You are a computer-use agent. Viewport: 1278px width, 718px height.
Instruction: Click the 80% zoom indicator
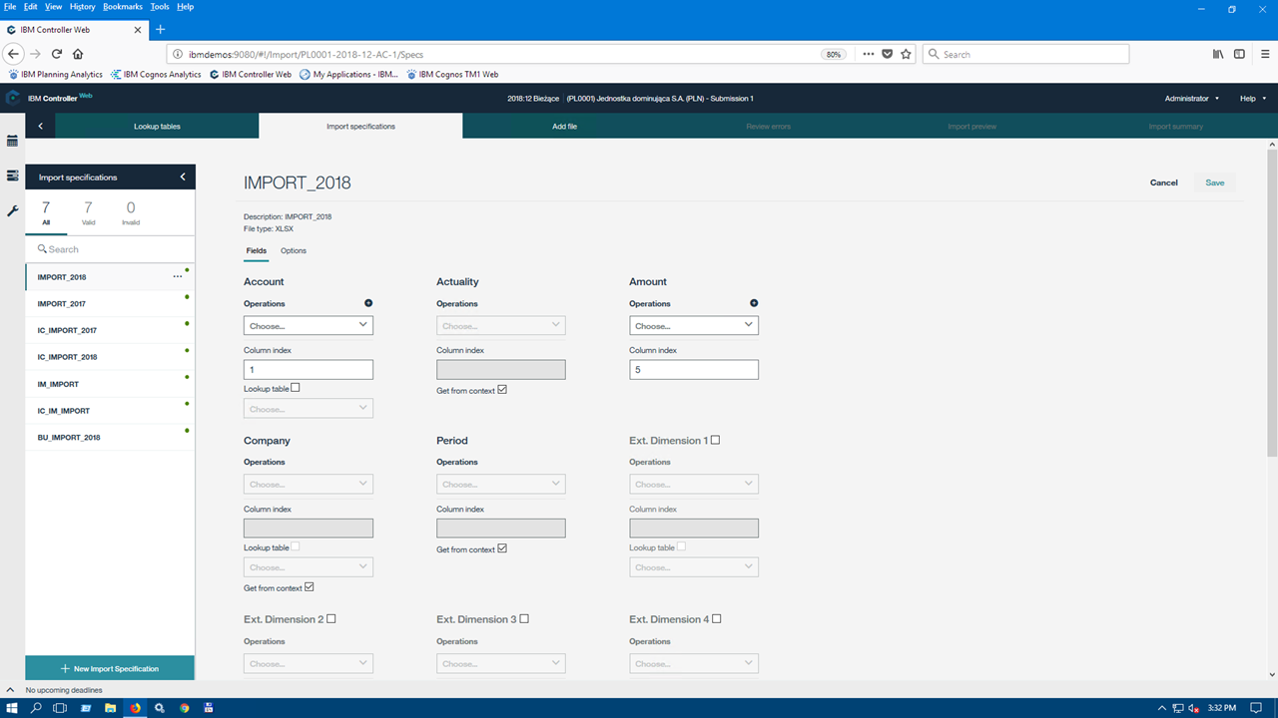pyautogui.click(x=834, y=54)
